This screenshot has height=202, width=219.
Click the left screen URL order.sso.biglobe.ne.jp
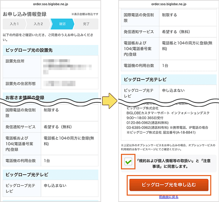click(x=51, y=4)
